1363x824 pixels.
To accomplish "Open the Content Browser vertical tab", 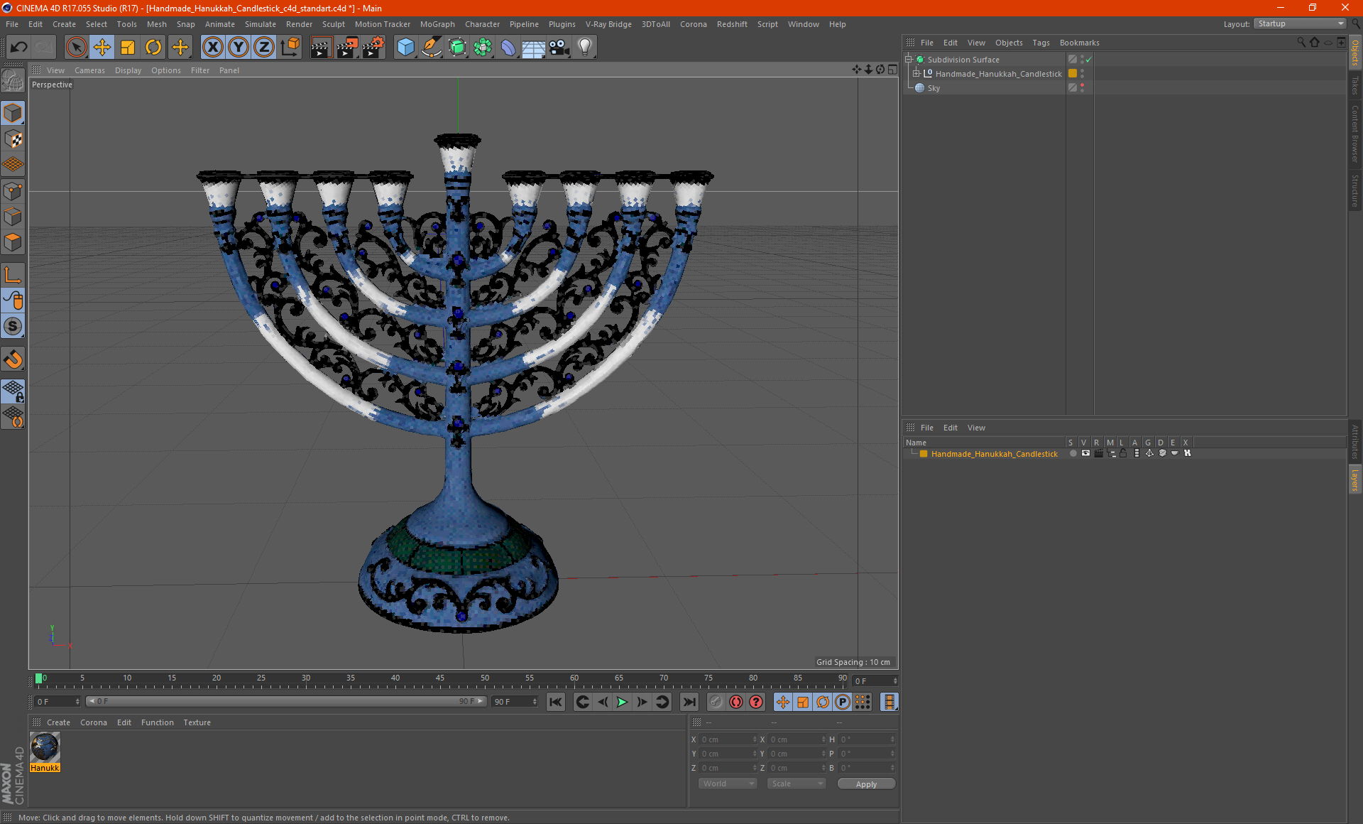I will coord(1354,134).
